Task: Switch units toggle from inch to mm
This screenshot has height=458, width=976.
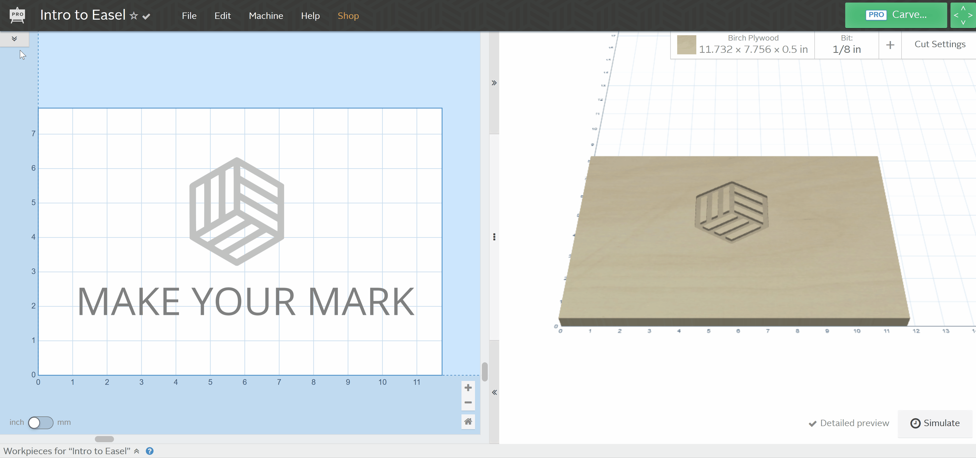Action: point(41,422)
